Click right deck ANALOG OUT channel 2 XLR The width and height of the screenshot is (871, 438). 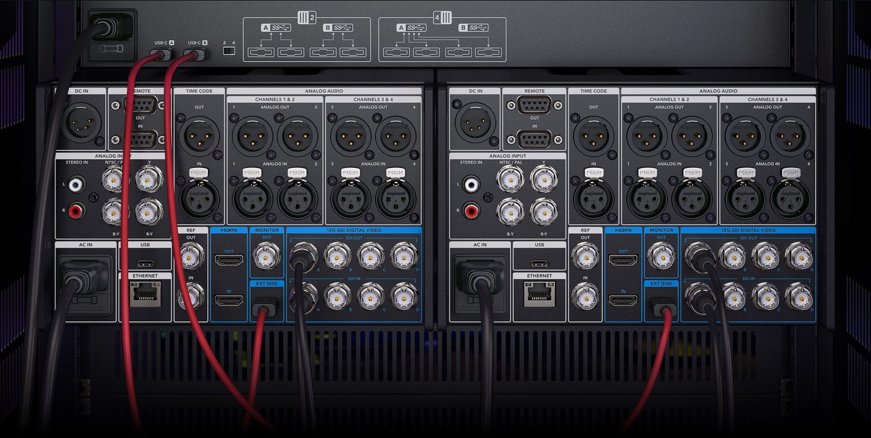pyautogui.click(x=692, y=136)
